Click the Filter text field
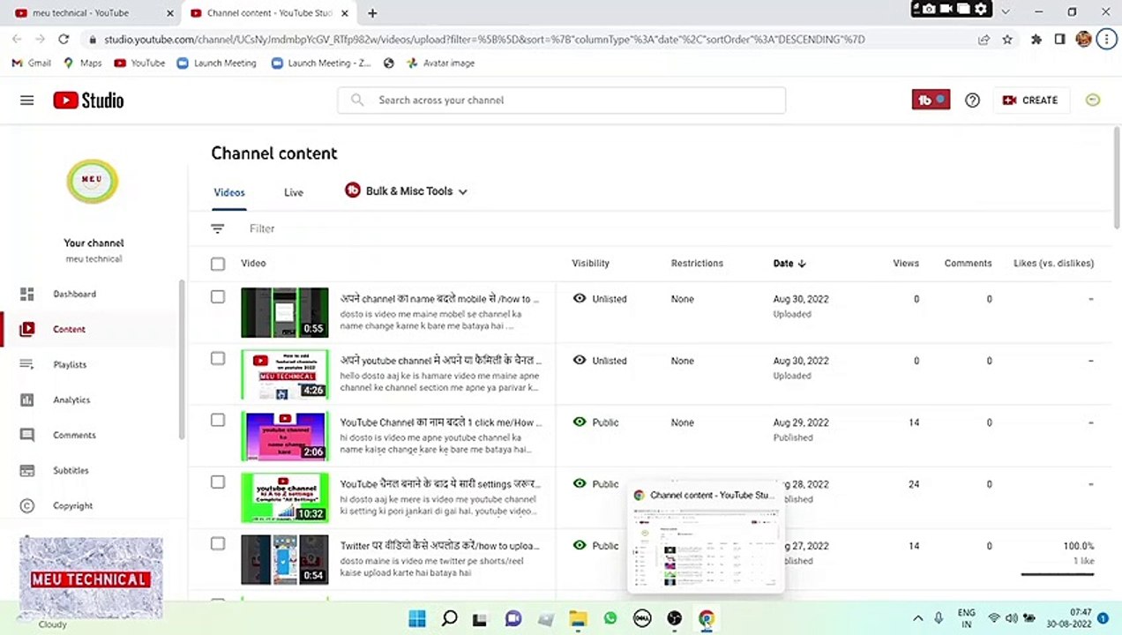Image resolution: width=1122 pixels, height=635 pixels. (x=262, y=228)
